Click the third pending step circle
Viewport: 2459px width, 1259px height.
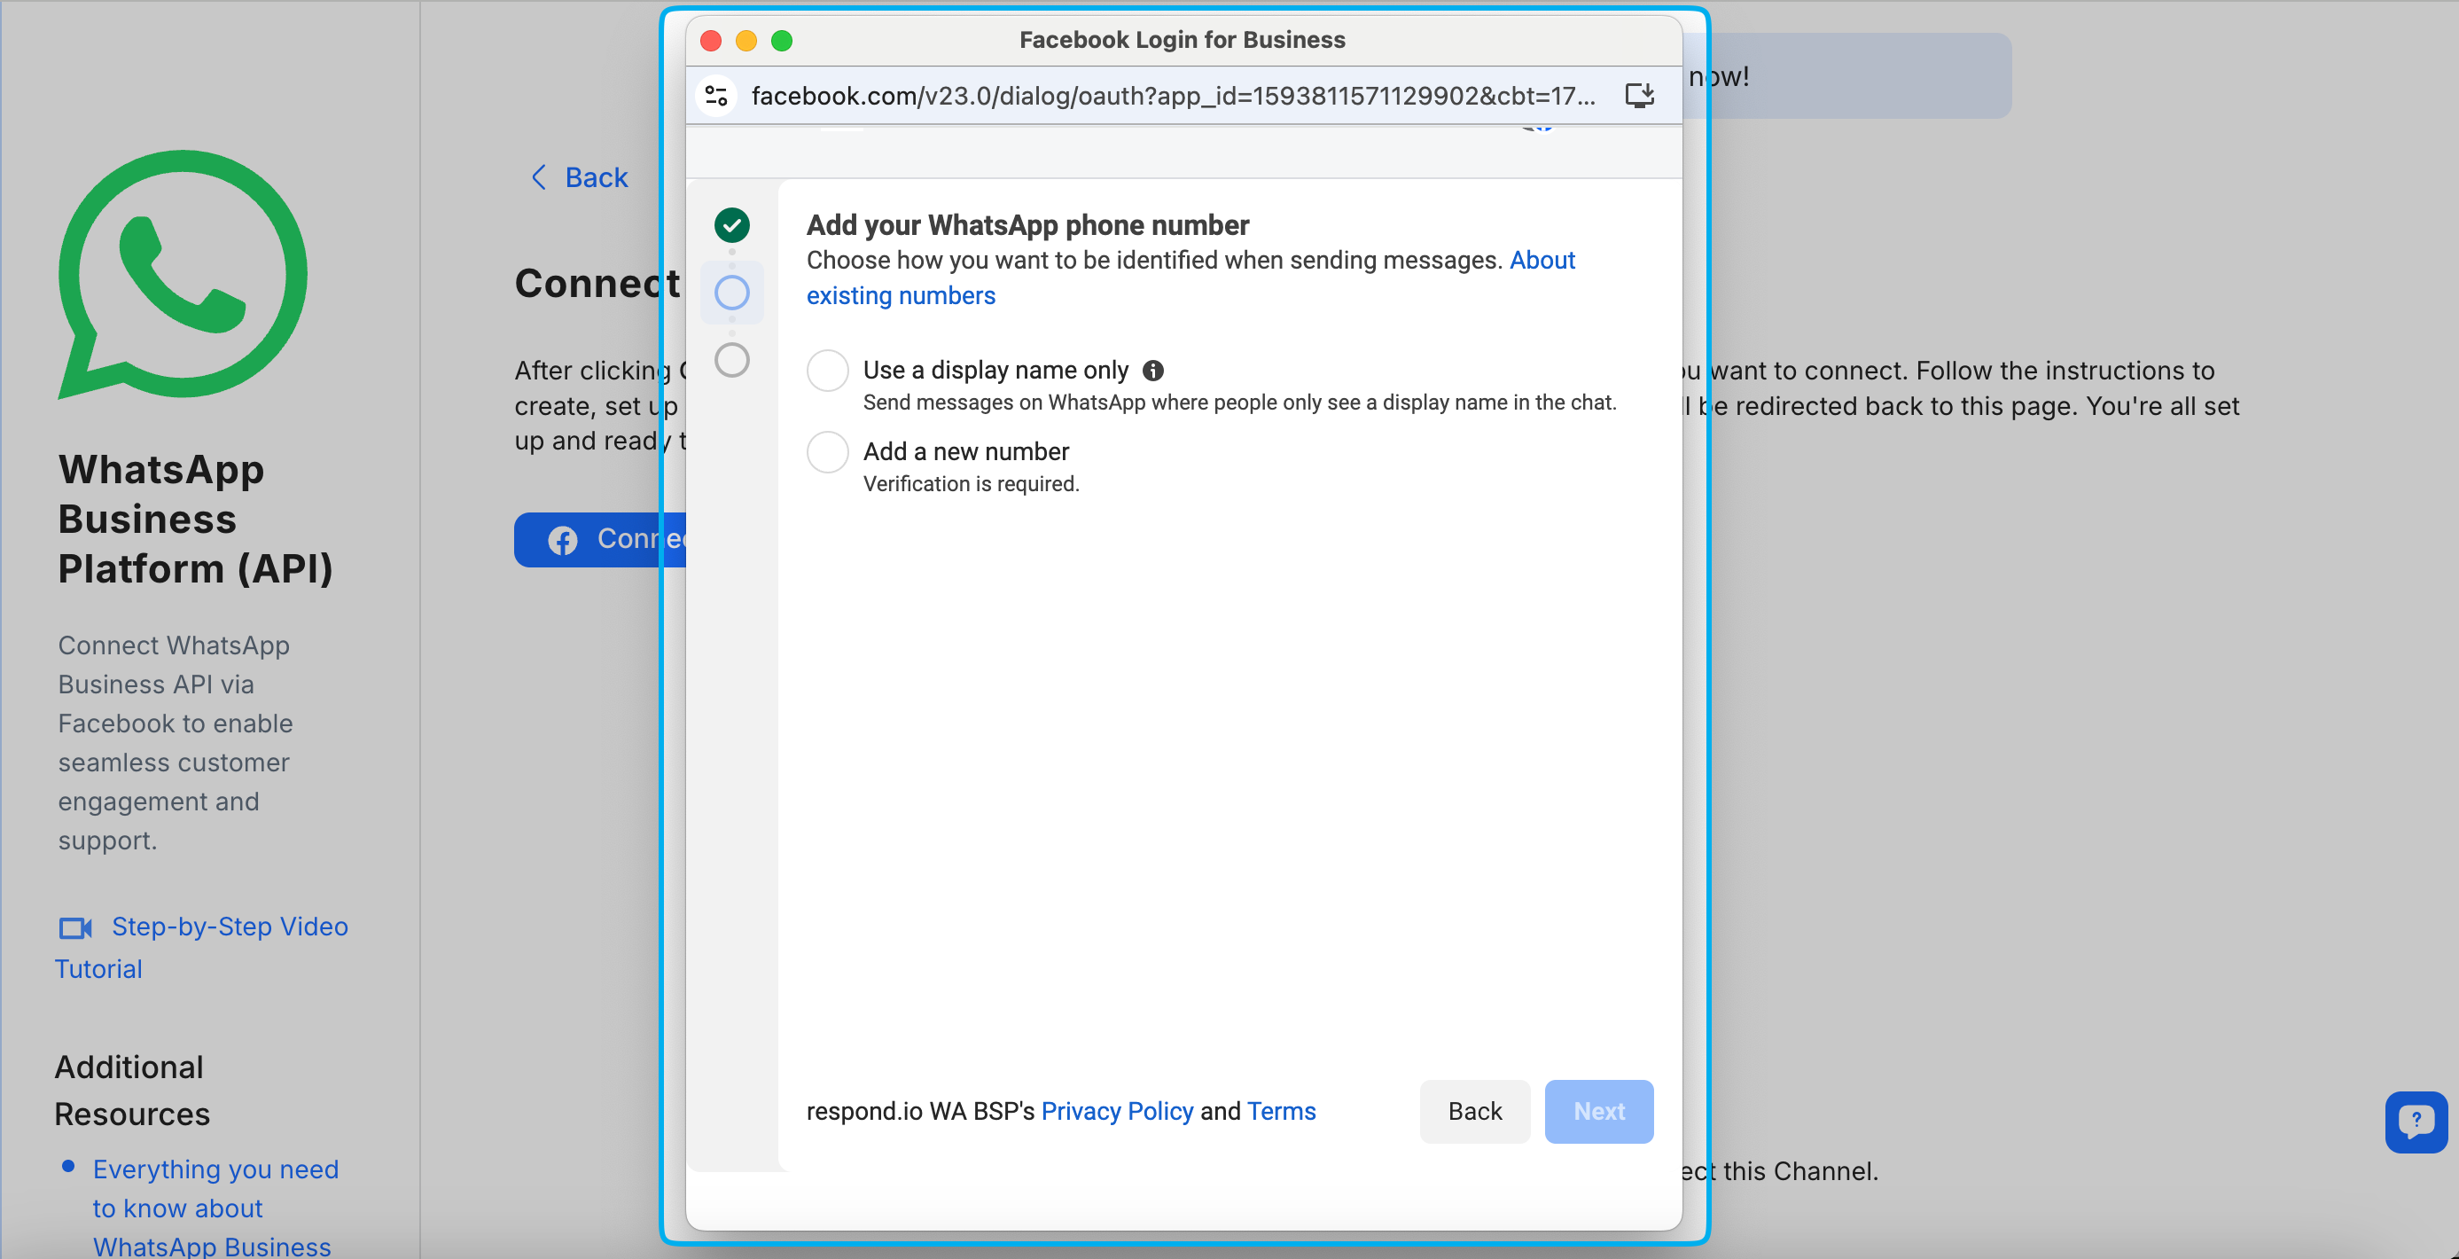(732, 360)
